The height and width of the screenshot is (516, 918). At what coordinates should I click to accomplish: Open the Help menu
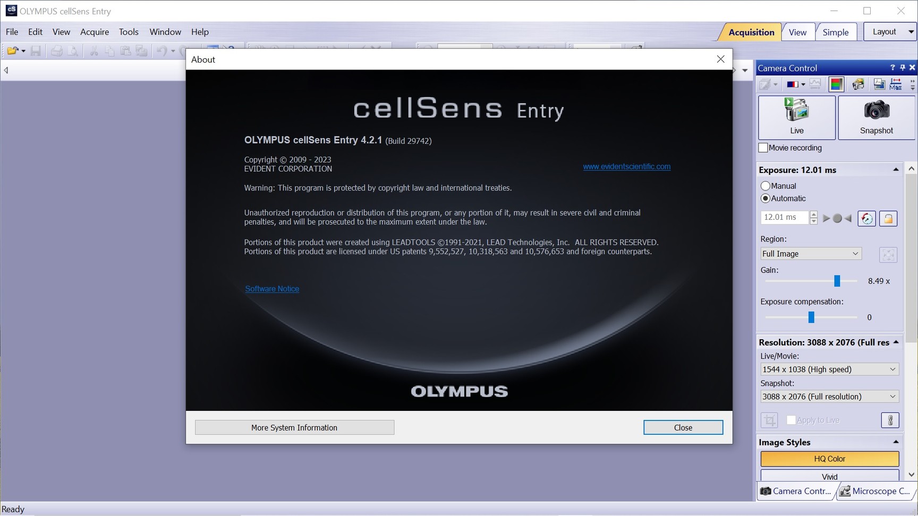pyautogui.click(x=200, y=32)
